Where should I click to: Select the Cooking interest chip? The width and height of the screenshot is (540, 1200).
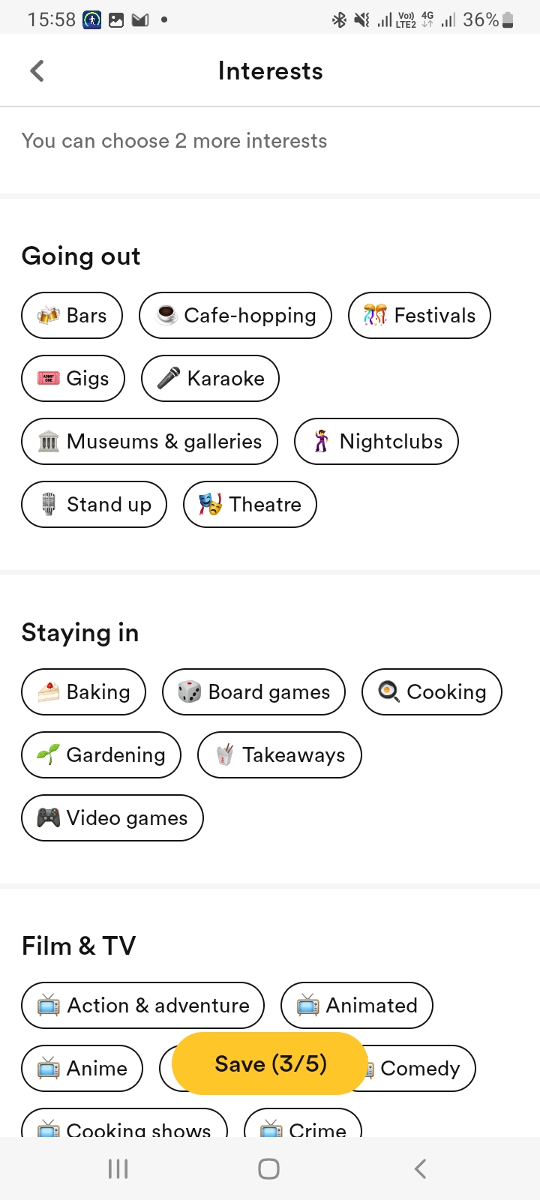[x=431, y=692]
